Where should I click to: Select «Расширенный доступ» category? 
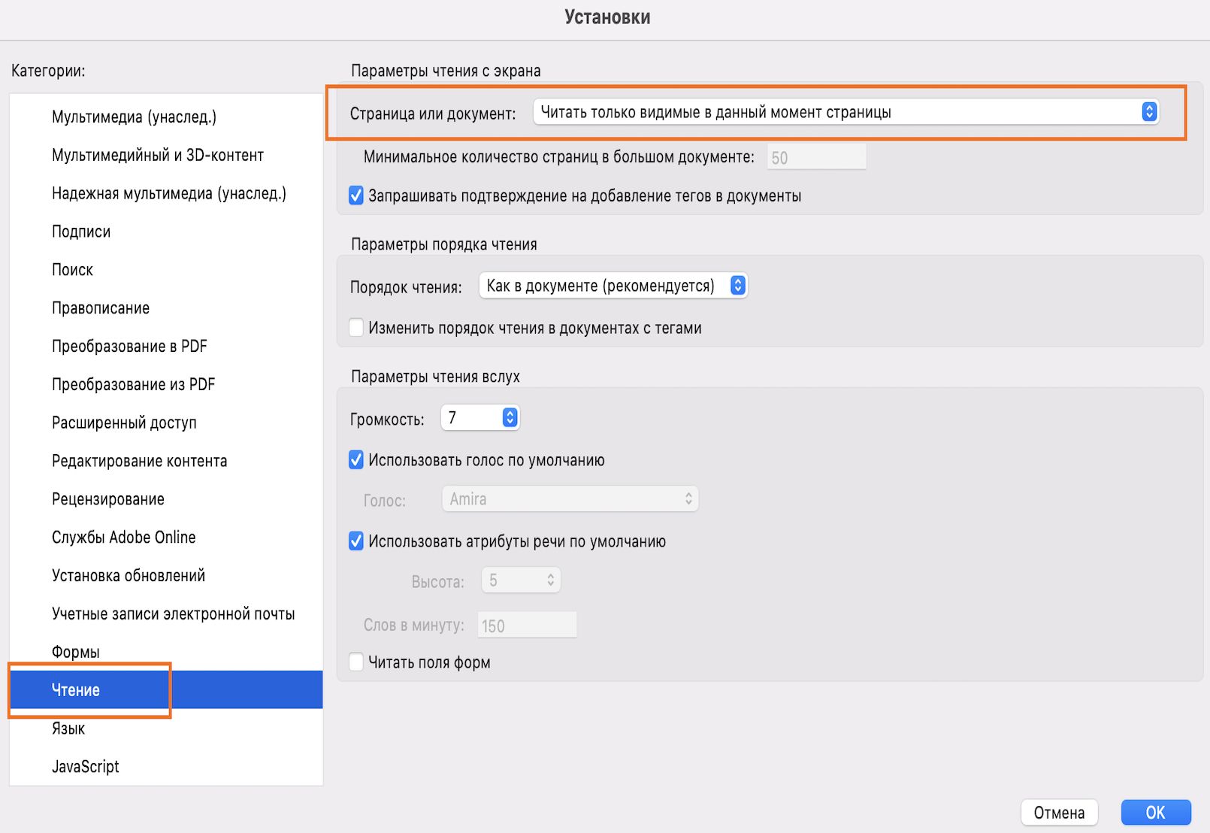pos(124,423)
